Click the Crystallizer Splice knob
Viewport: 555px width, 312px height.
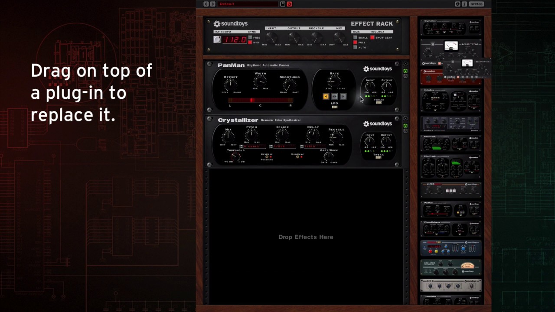click(x=282, y=135)
